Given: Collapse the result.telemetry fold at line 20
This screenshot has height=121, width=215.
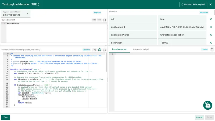Looking at the screenshot, I should tap(9, 95).
